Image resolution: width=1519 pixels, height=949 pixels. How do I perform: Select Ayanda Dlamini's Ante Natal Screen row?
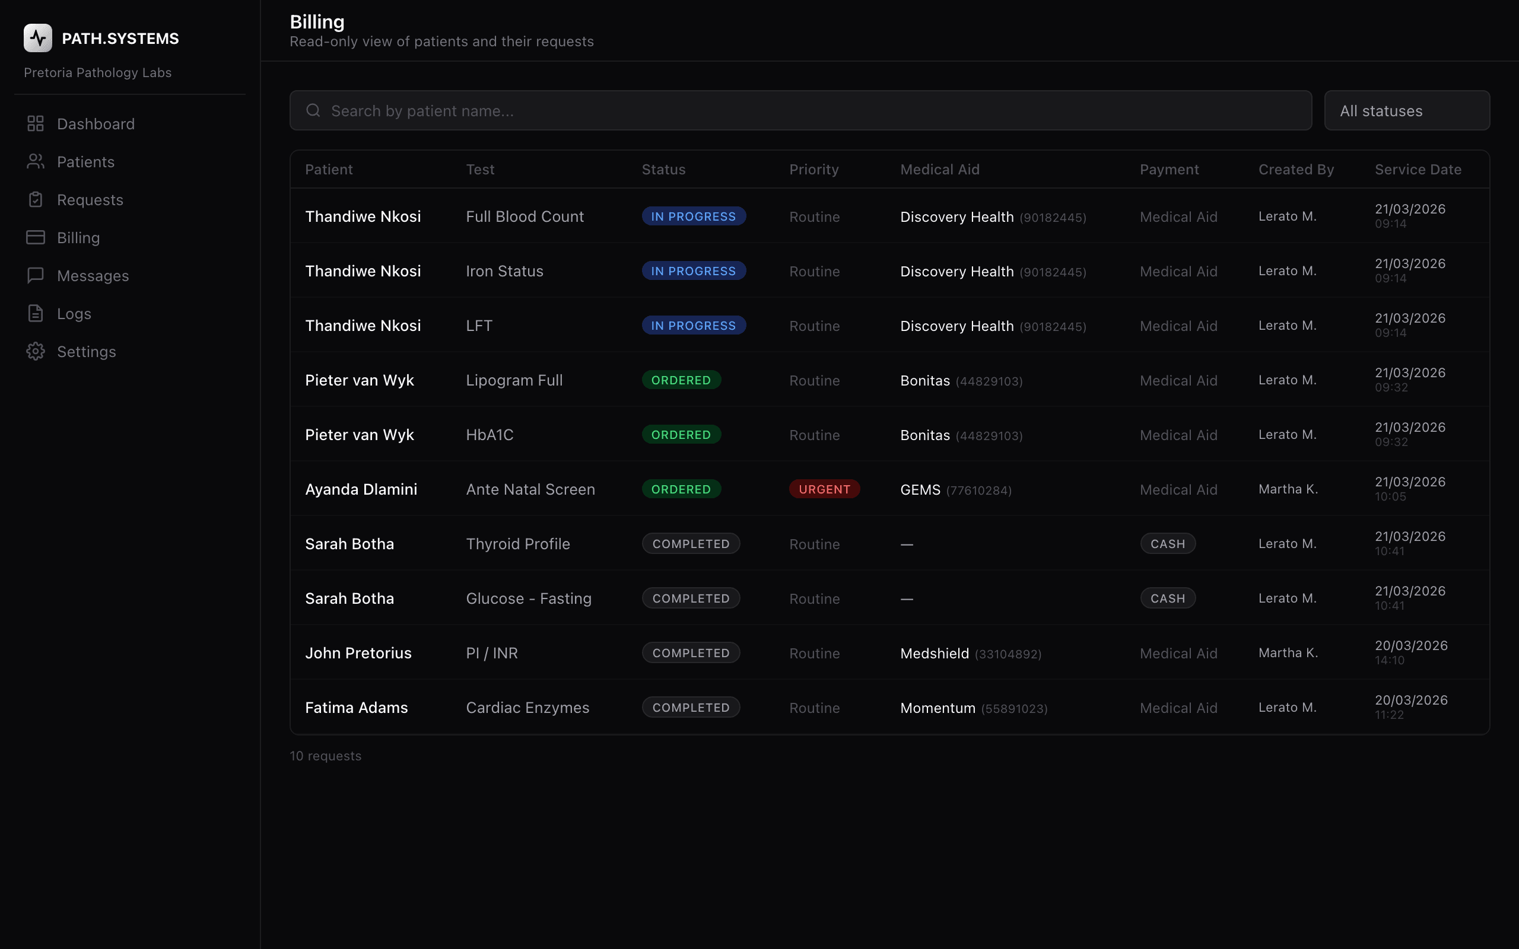click(x=753, y=489)
